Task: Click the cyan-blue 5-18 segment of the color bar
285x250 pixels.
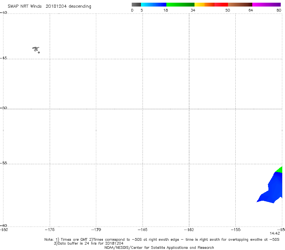Action: pyautogui.click(x=154, y=5)
